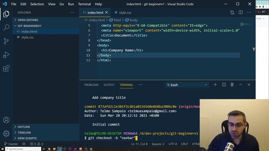Split the editor to the right
The width and height of the screenshot is (269, 151).
pyautogui.click(x=240, y=12)
